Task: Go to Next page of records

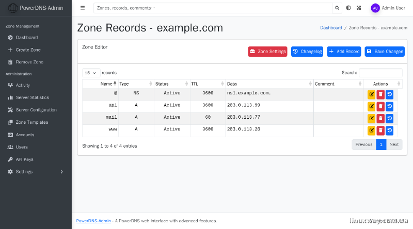Action: coord(394,144)
